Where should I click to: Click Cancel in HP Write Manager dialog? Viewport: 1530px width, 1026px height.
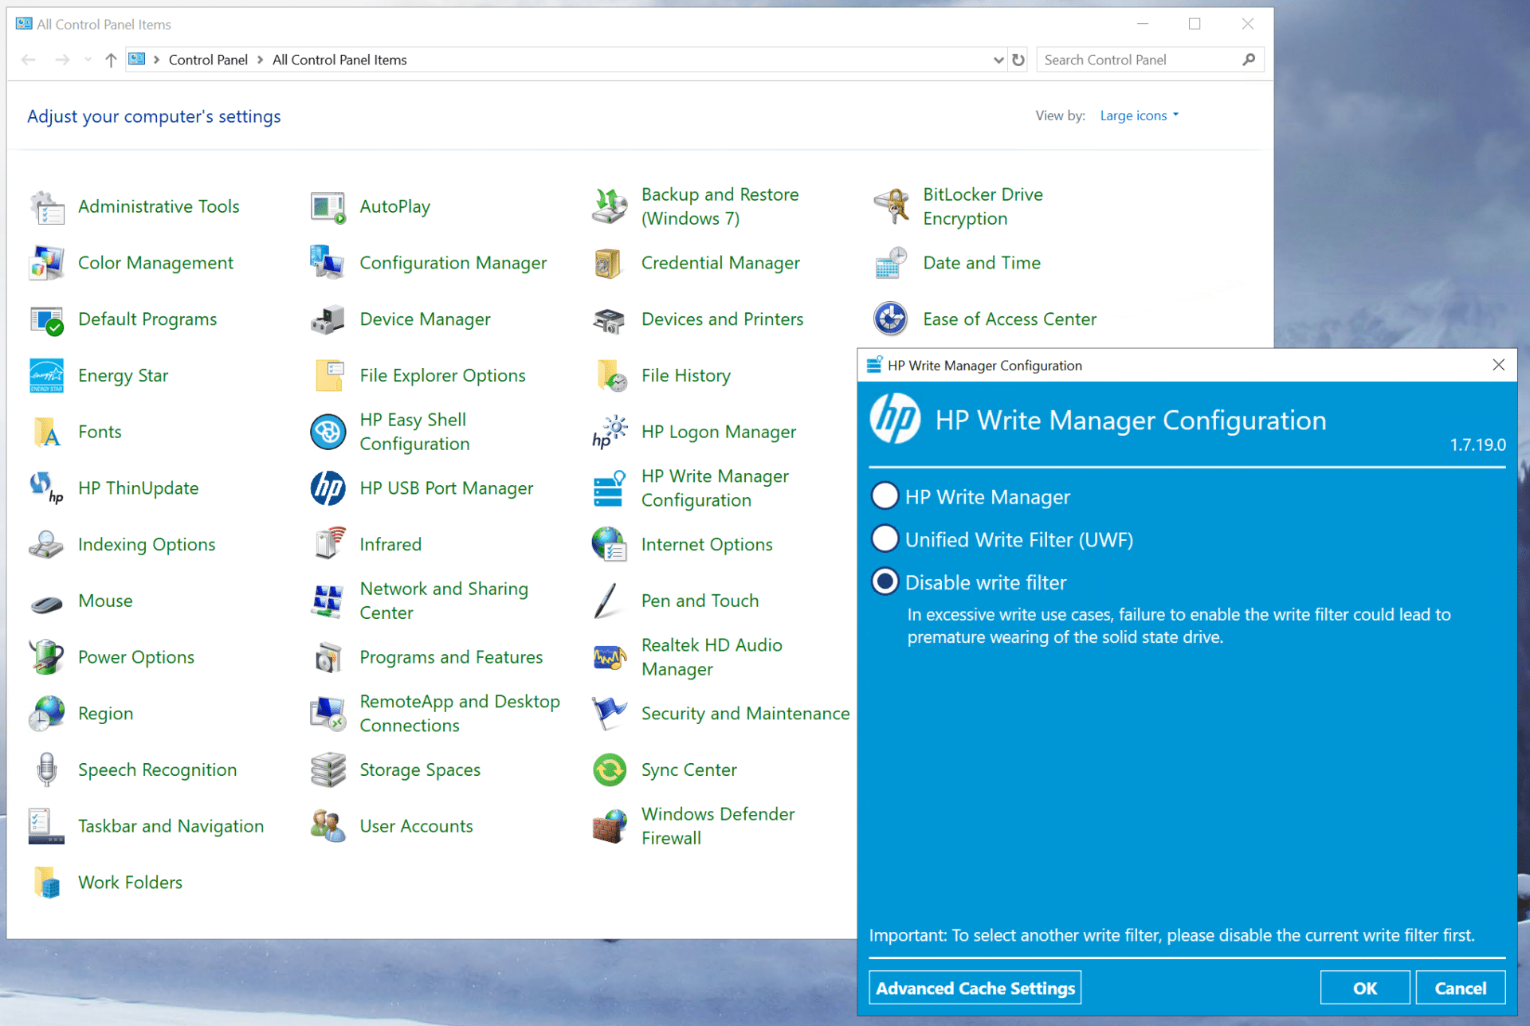[x=1460, y=988]
